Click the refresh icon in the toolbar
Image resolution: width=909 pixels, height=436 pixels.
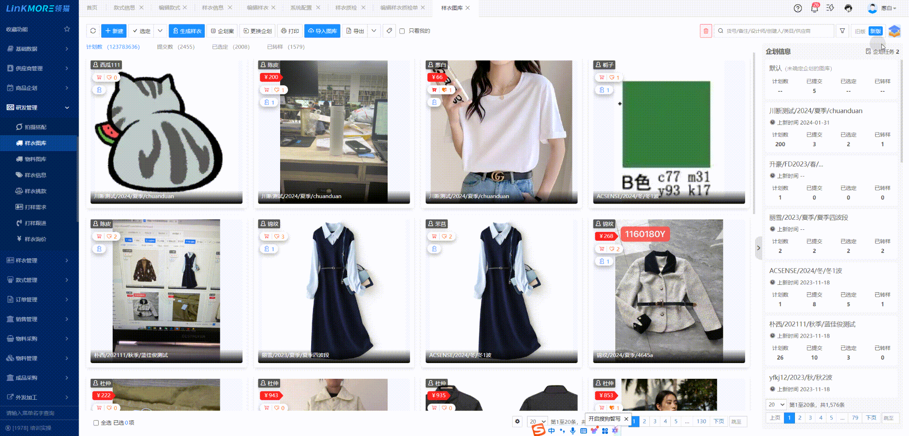coord(93,31)
